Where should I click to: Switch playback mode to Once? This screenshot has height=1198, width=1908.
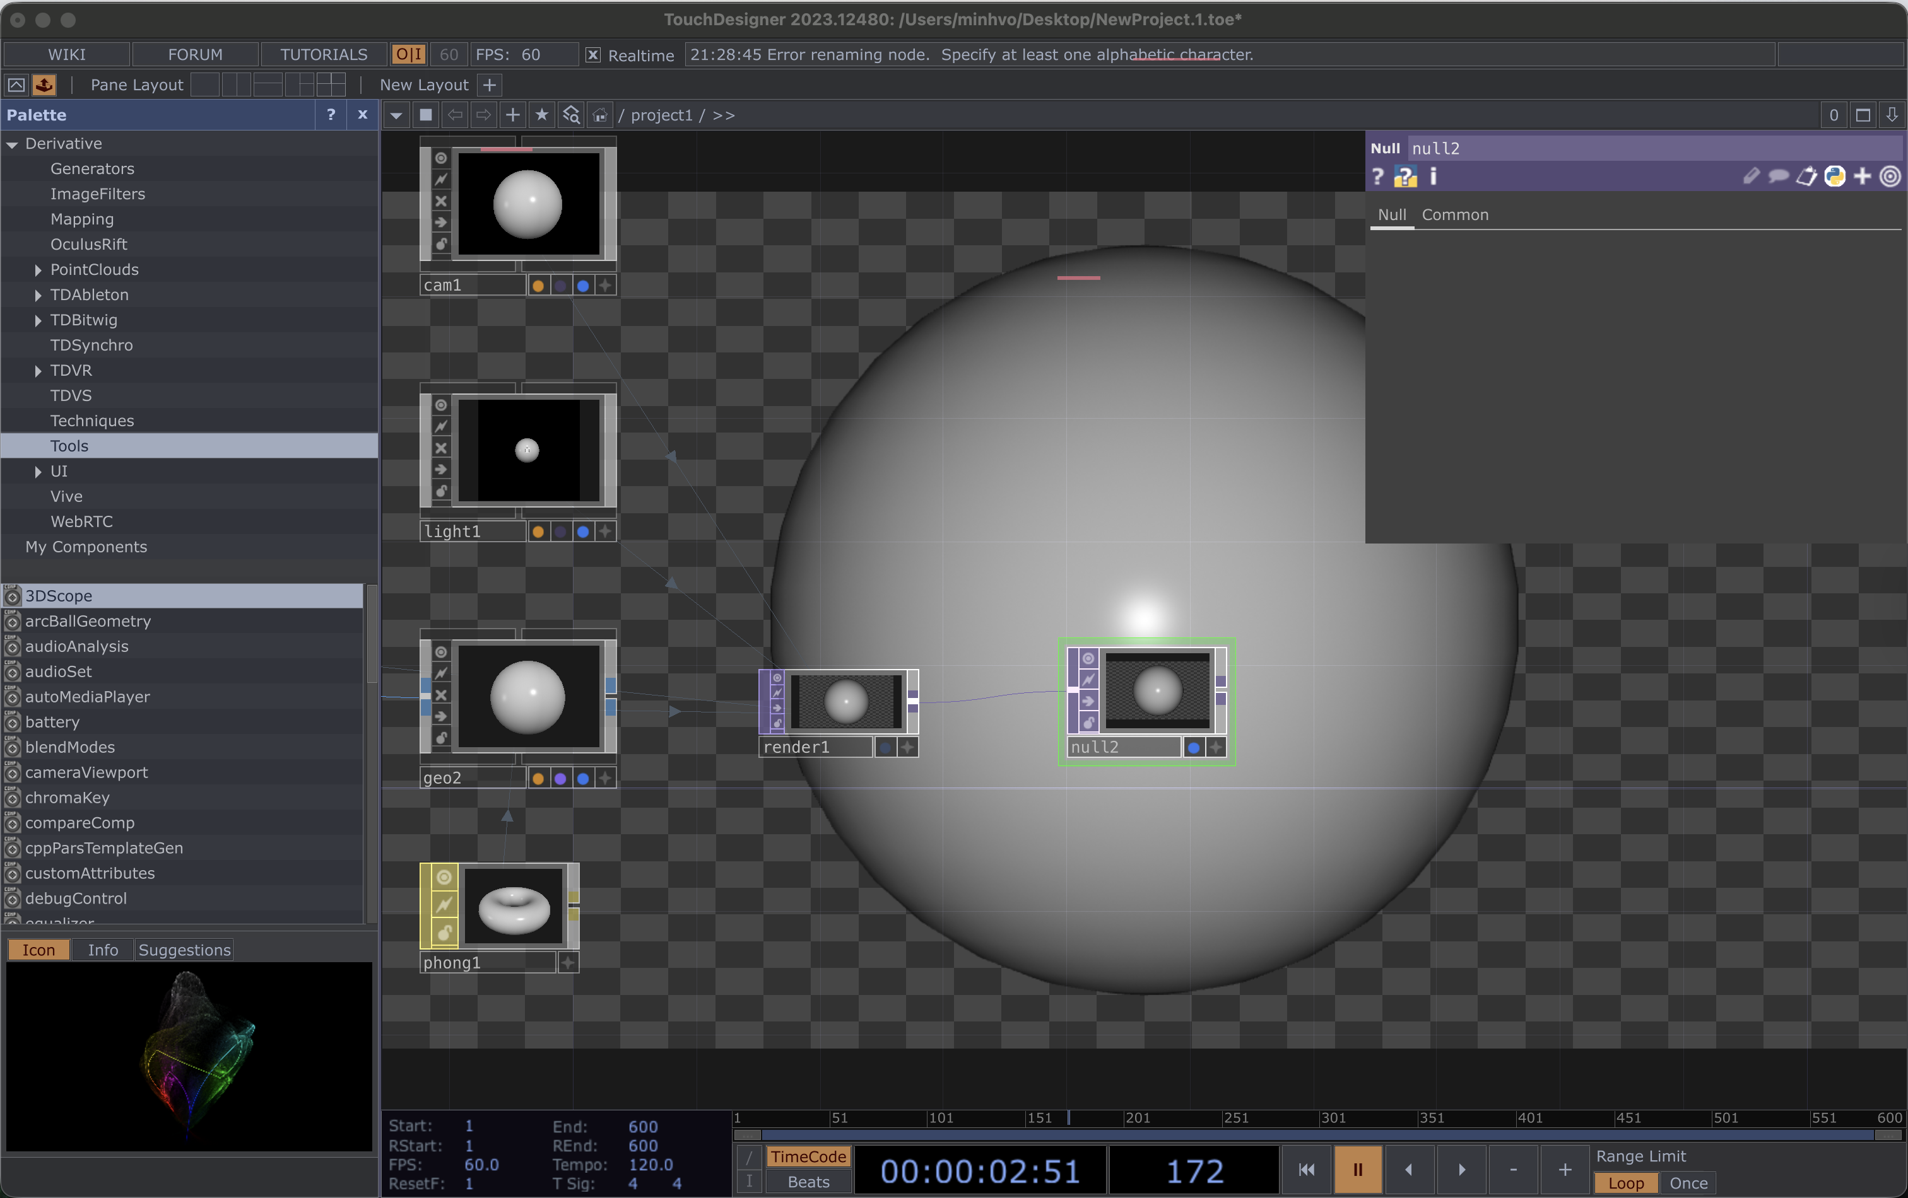click(x=1688, y=1183)
